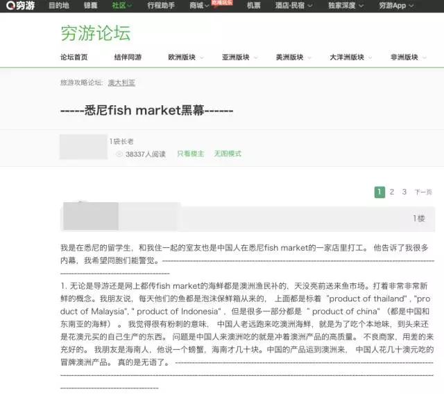Expand the 独家深度 dropdown
This screenshot has height=394, width=444.
pyautogui.click(x=345, y=6)
